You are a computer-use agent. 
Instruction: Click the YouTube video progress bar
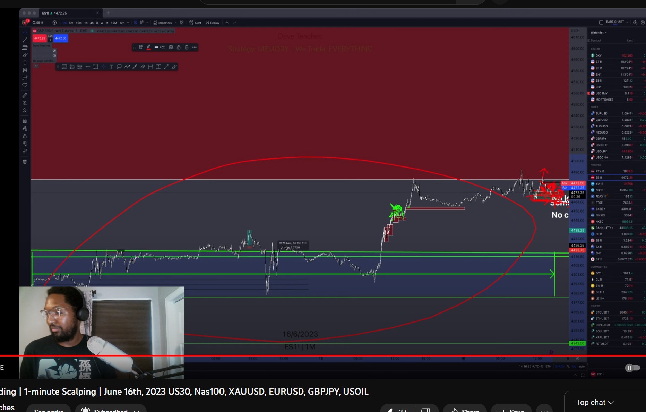(323, 356)
